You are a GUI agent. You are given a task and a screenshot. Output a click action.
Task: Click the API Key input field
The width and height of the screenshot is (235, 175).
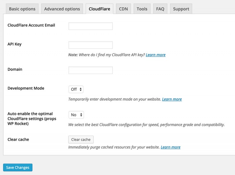(x=90, y=45)
